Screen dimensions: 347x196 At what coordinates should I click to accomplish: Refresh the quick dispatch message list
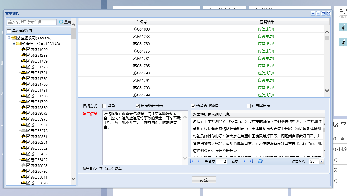coord(260,161)
